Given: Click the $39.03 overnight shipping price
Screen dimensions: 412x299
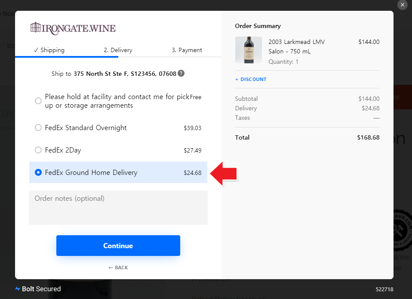Looking at the screenshot, I should coord(193,128).
